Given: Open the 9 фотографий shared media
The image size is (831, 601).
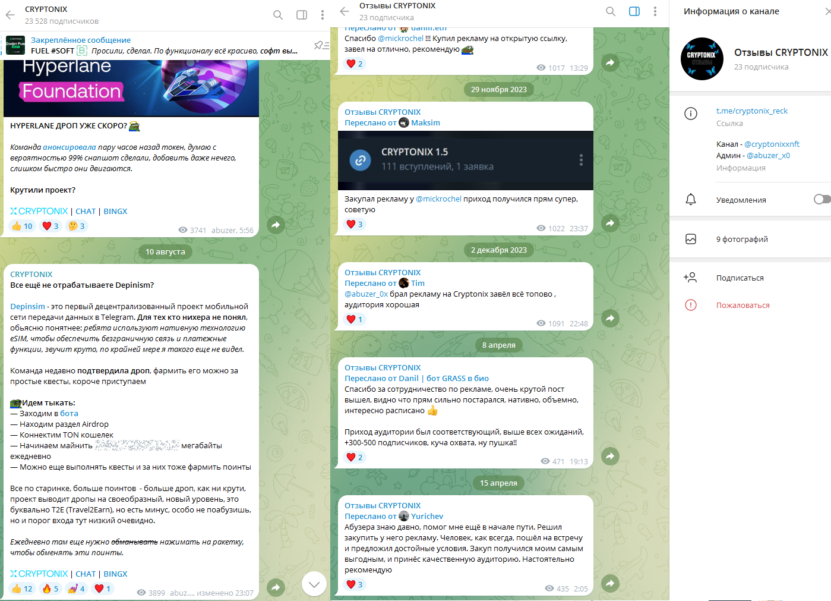Looking at the screenshot, I should (x=750, y=239).
